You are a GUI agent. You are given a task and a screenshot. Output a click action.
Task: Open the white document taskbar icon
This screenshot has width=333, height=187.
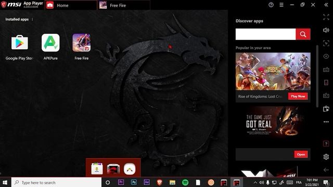pos(198,182)
